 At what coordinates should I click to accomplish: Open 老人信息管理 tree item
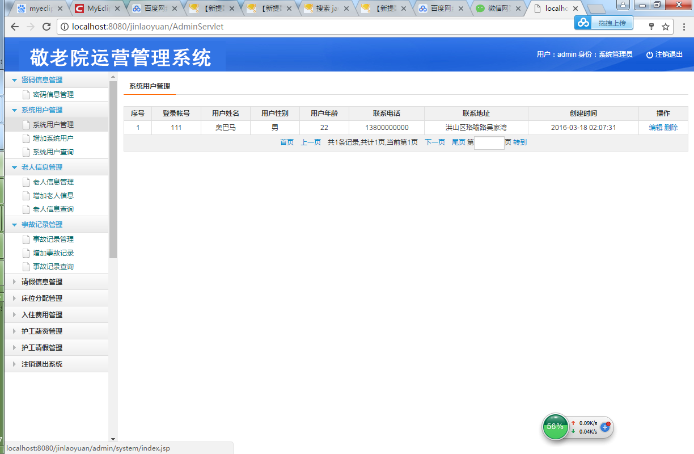point(53,182)
